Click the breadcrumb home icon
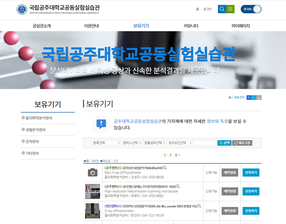 (x=230, y=97)
